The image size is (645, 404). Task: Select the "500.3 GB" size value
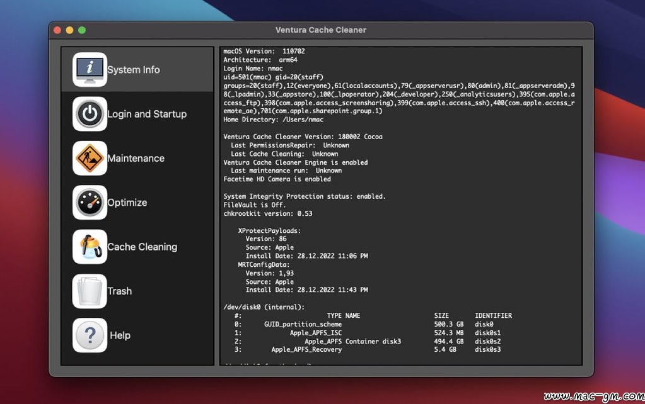pyautogui.click(x=449, y=324)
